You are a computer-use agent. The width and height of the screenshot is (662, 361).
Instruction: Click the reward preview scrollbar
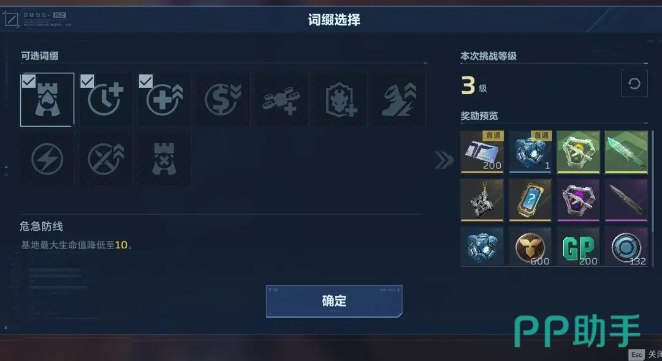[652, 181]
